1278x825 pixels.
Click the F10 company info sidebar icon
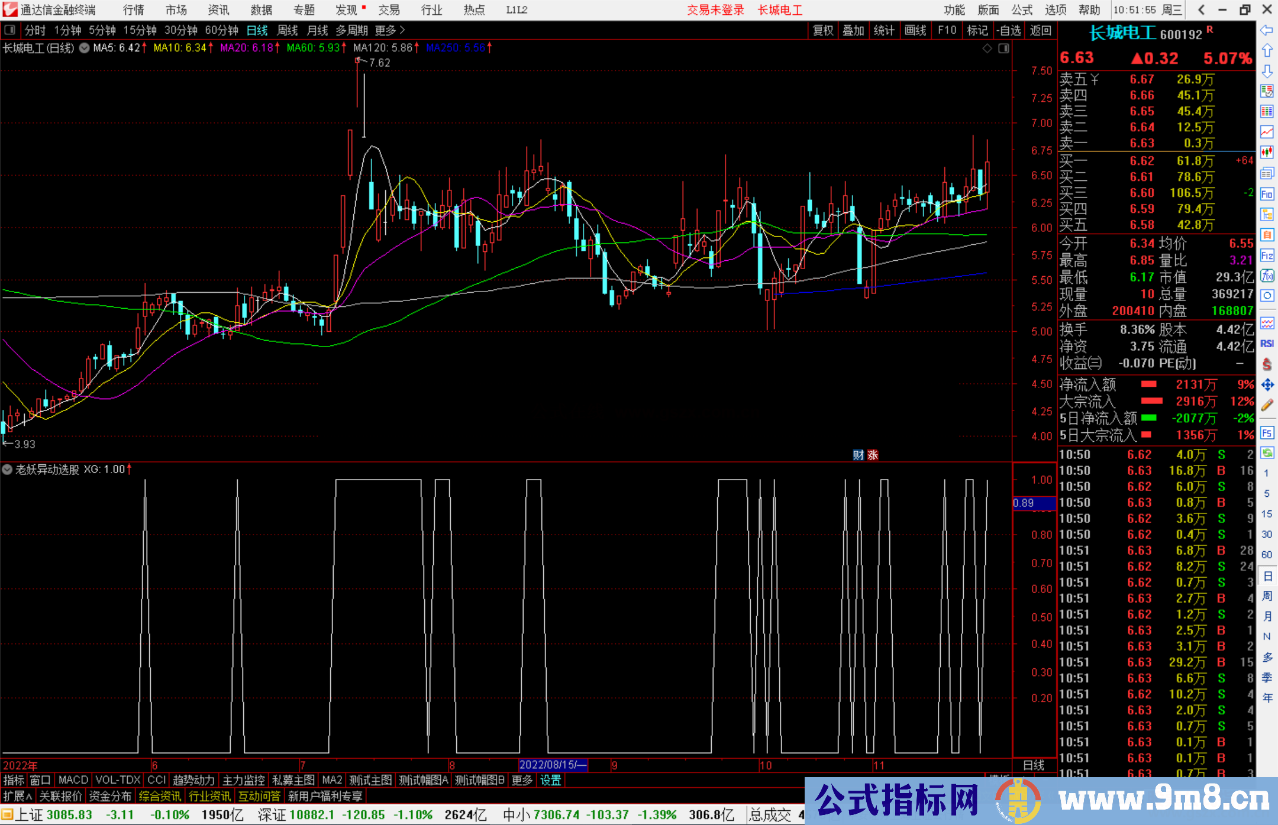[1267, 195]
